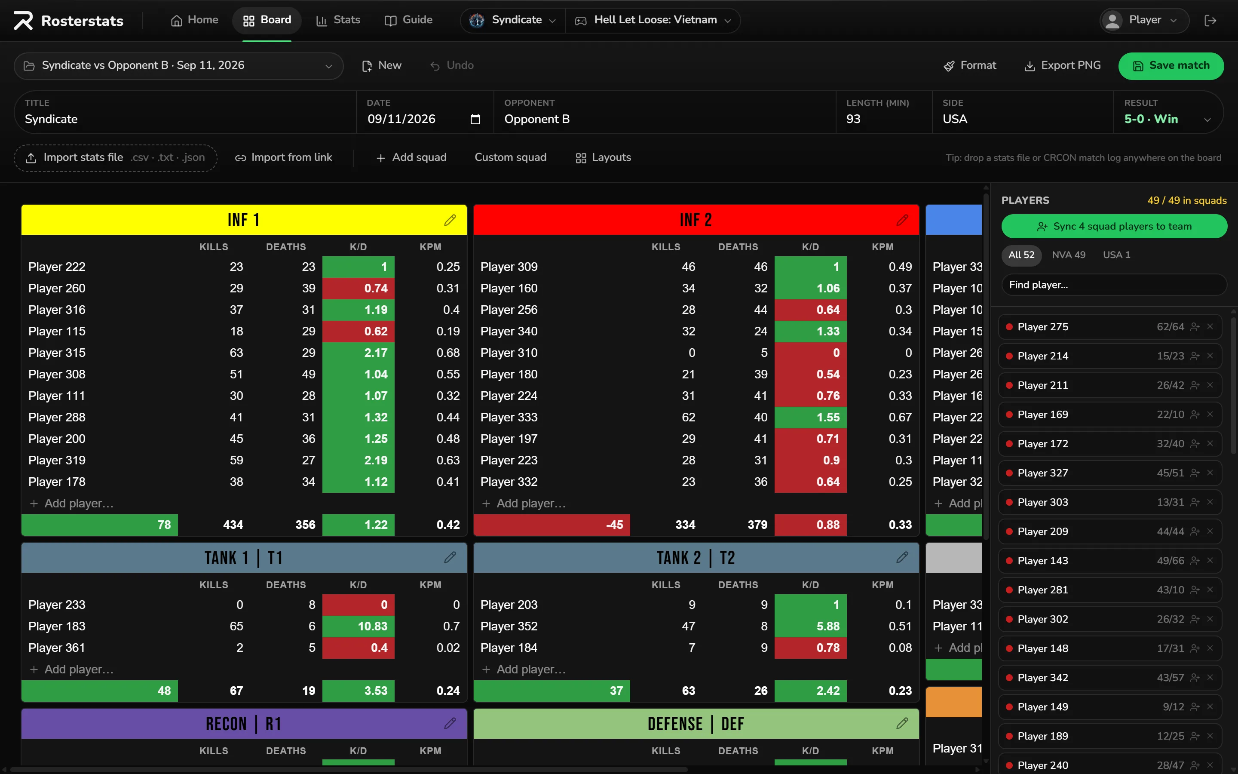Click the TANK 2 | T2 pencil icon
Screen dimensions: 1238x774
pyautogui.click(x=902, y=557)
